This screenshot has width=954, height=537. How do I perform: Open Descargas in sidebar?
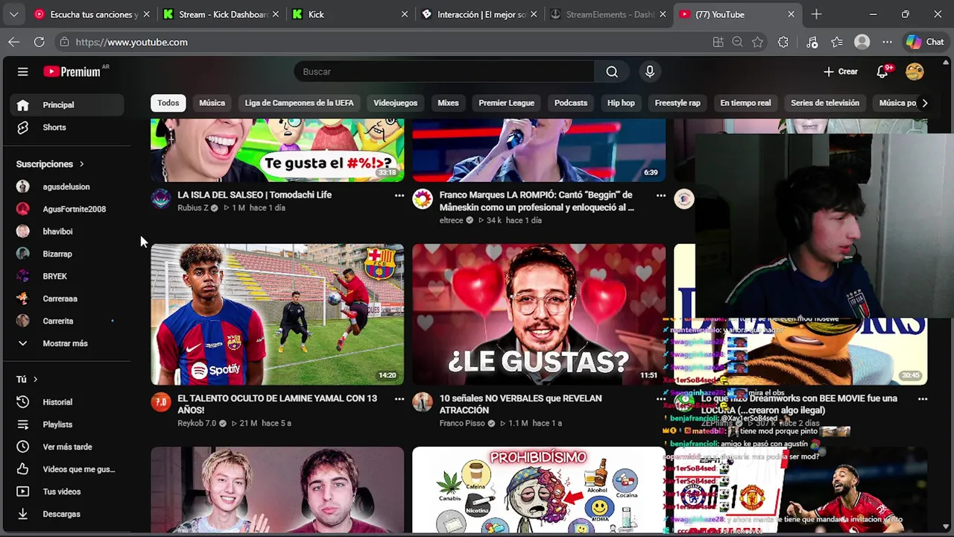pos(67,514)
